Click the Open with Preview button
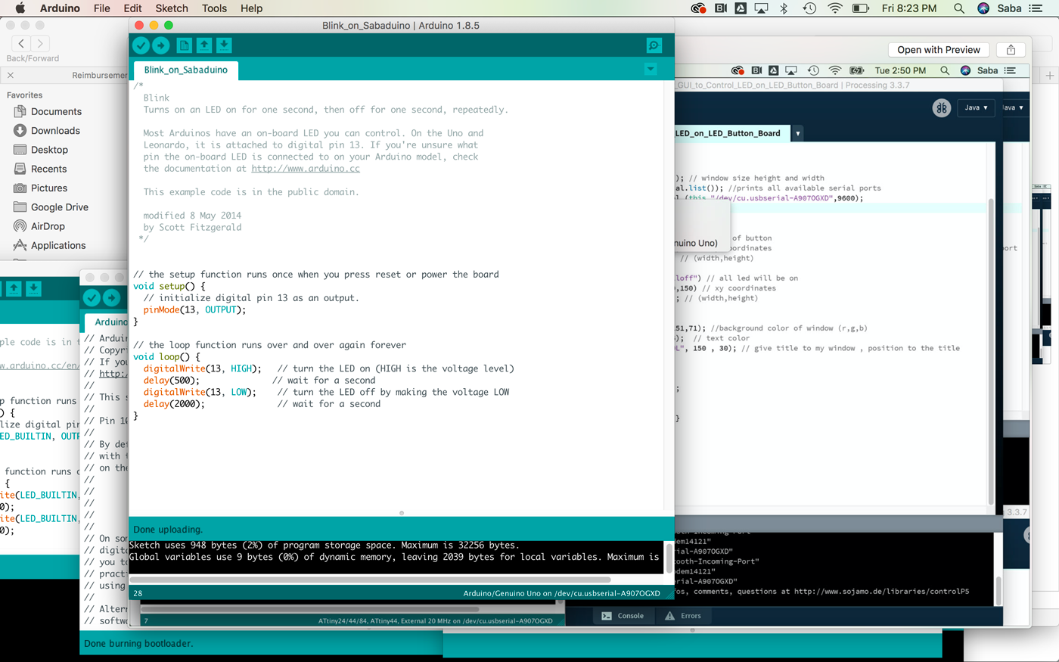1059x662 pixels. [x=939, y=50]
